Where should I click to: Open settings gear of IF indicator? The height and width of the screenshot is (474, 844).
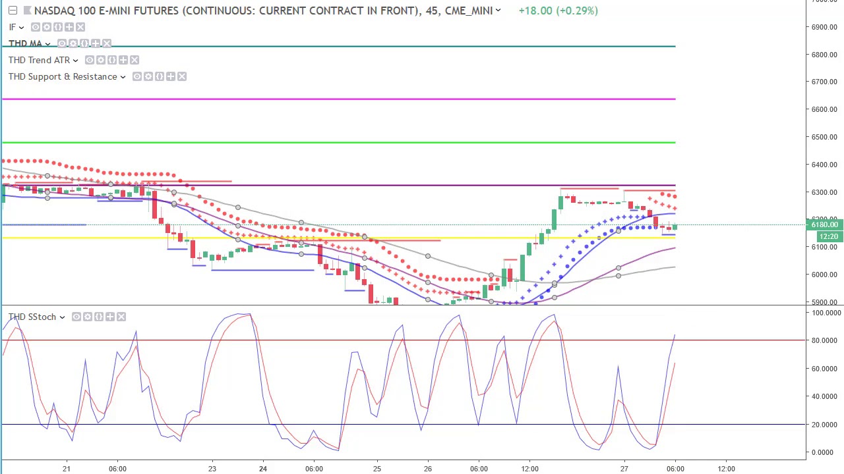tap(47, 27)
